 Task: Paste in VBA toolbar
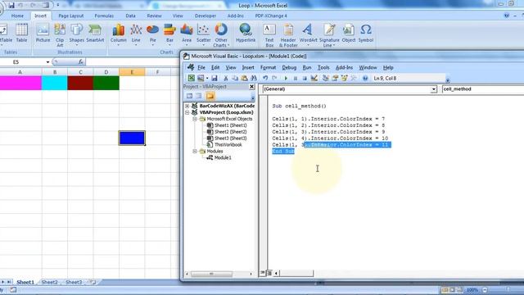245,79
